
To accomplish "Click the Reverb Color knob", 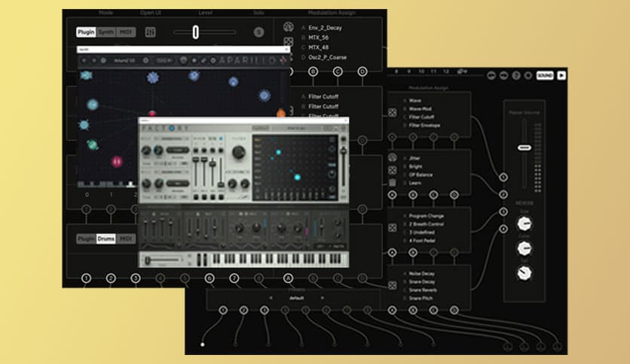I will 524,248.
